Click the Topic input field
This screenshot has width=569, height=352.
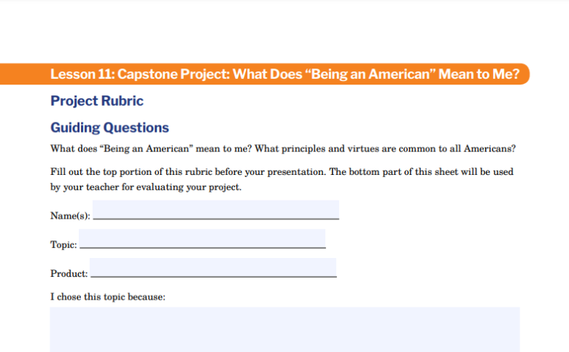[202, 239]
